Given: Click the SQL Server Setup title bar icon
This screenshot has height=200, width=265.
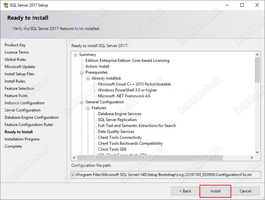Looking at the screenshot, I should pos(6,5).
